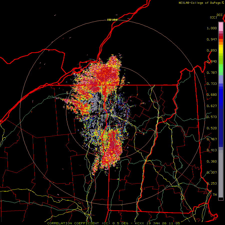Pick the gray lower segment of color bar
The image size is (225, 225).
(x=221, y=174)
